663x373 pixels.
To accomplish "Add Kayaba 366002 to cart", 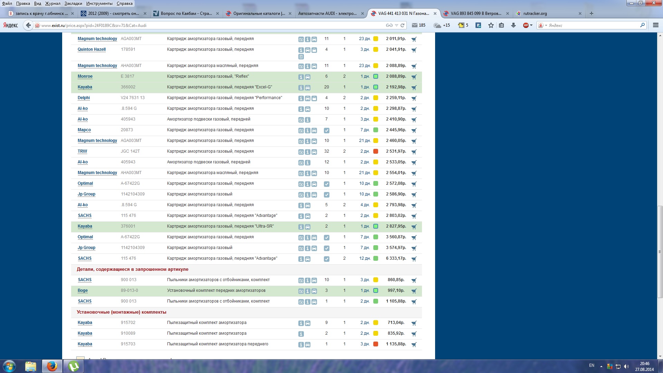I will click(x=414, y=87).
